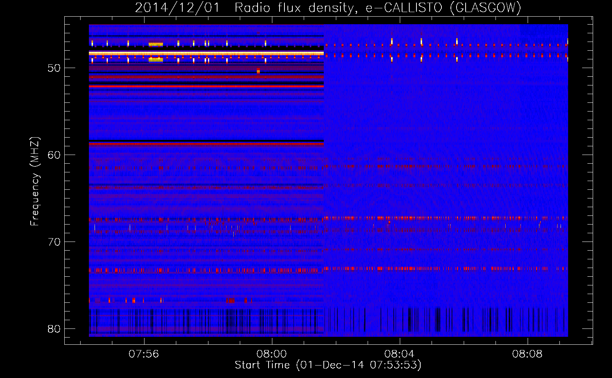
Task: Click the 08:00 time tick label
Action: point(272,354)
